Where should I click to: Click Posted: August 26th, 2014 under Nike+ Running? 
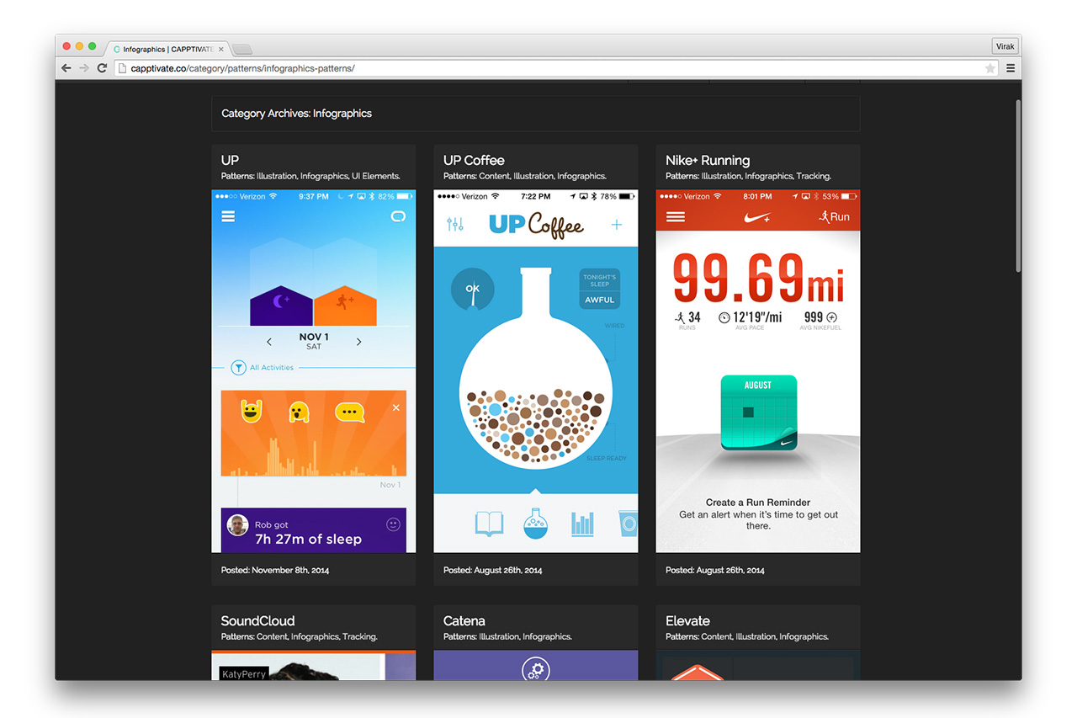coord(715,570)
